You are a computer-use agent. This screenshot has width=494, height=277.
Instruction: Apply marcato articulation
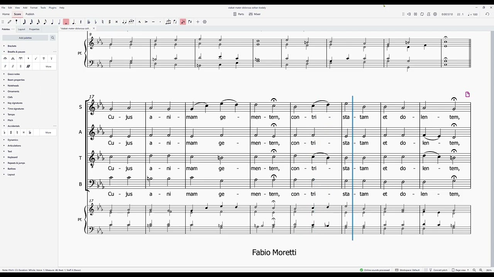[x=139, y=22]
